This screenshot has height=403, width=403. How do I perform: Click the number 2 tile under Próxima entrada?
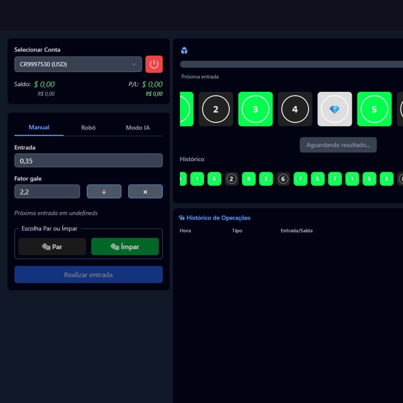click(216, 109)
